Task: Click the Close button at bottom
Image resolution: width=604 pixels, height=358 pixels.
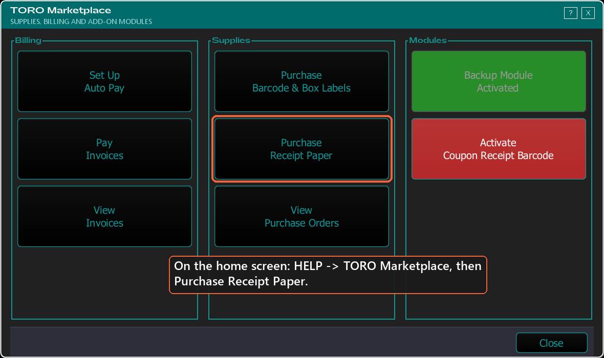Action: click(552, 343)
